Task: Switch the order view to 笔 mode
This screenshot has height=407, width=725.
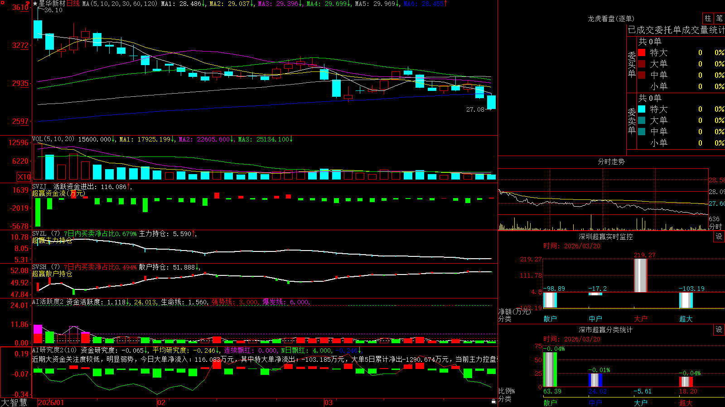Action: pos(719,18)
